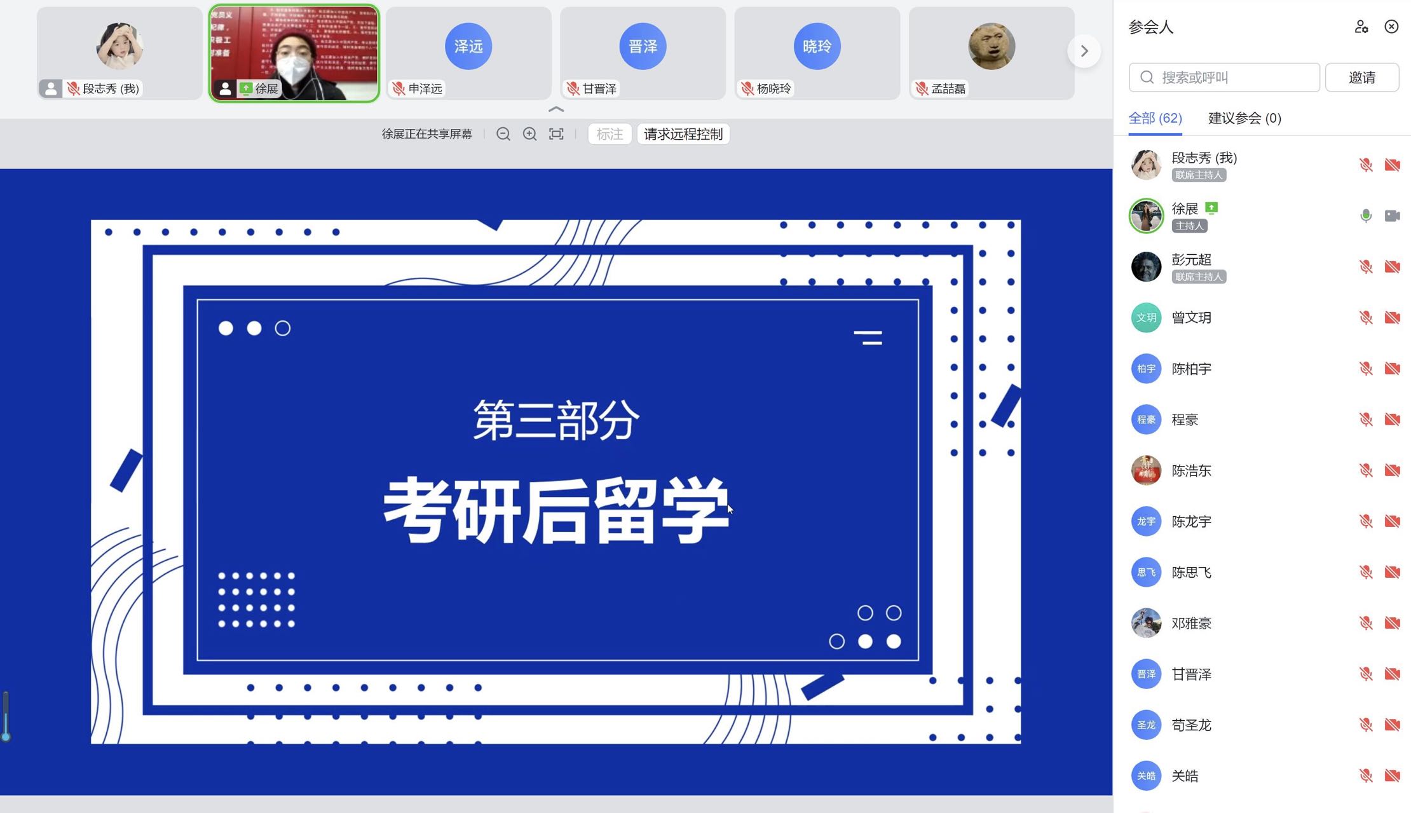Select the 全部 (62) tab
The image size is (1411, 813).
tap(1155, 118)
